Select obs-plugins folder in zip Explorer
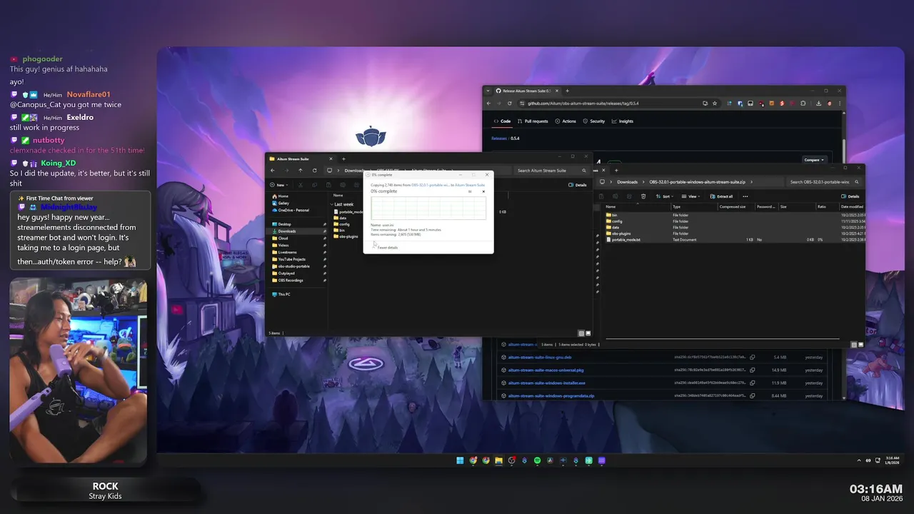 pos(618,233)
